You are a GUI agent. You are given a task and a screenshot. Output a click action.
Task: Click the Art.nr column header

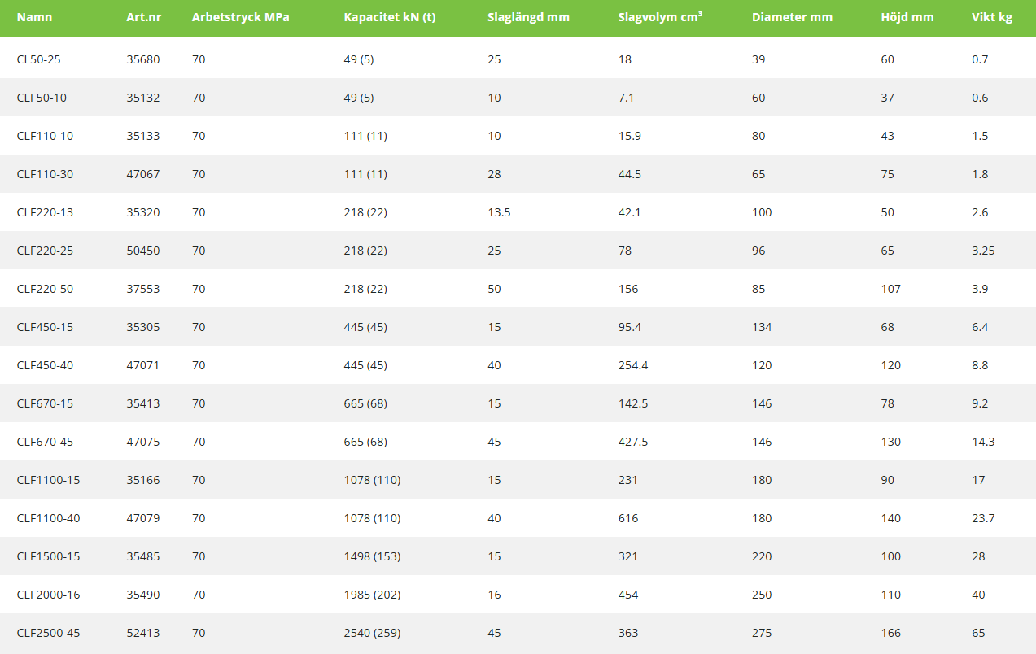(x=143, y=17)
